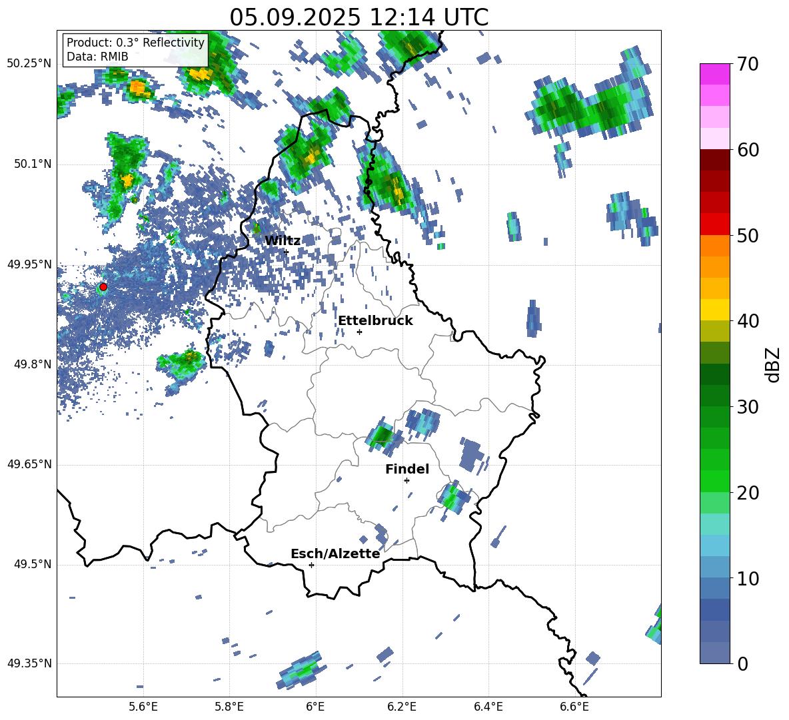789x720 pixels.
Task: Click the 5.6°E longitude label
Action: (x=143, y=707)
